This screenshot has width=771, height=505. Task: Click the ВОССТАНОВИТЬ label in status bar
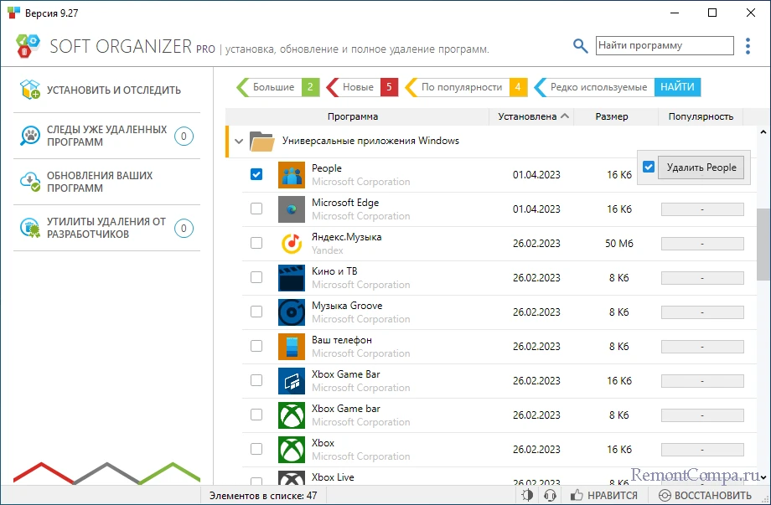(x=713, y=496)
